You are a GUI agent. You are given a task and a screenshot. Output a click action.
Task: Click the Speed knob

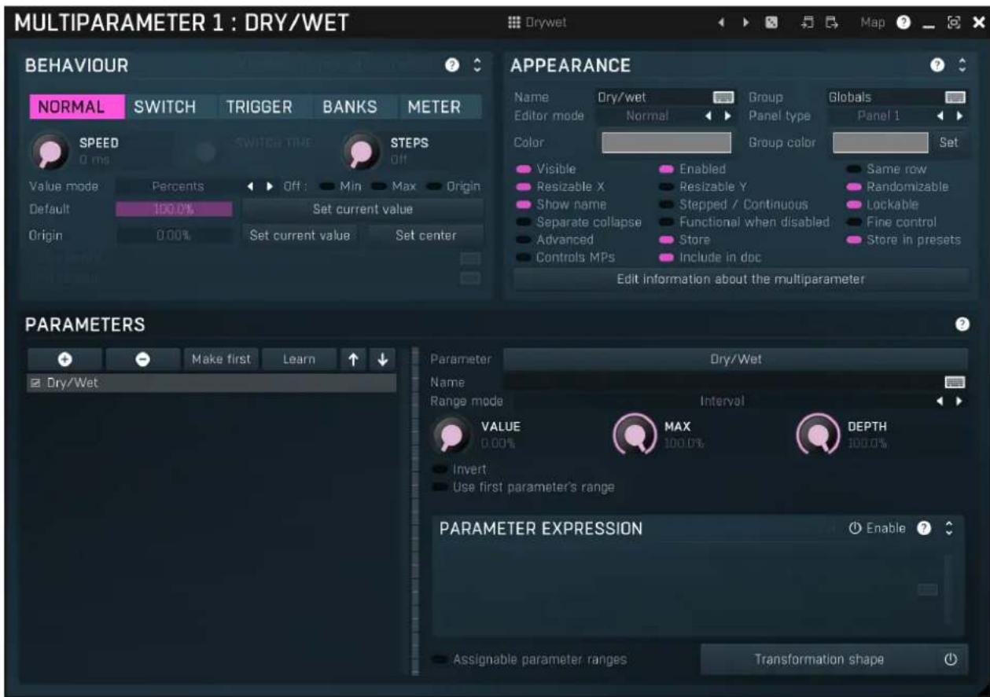[50, 151]
